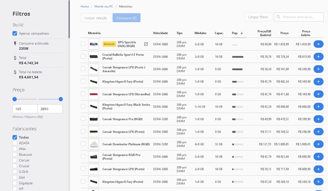Add Kingston HyperX Fury (Preto) 1x8 GB
328x191 pixels.
coord(318,82)
